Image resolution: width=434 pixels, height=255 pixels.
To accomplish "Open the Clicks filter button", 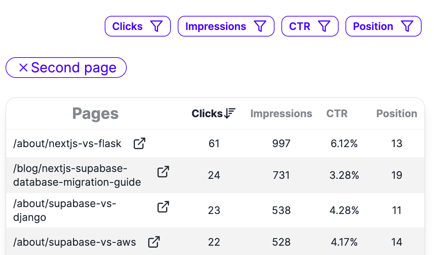I will [137, 26].
